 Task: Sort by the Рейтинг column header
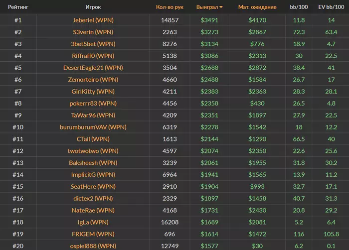(x=17, y=7)
